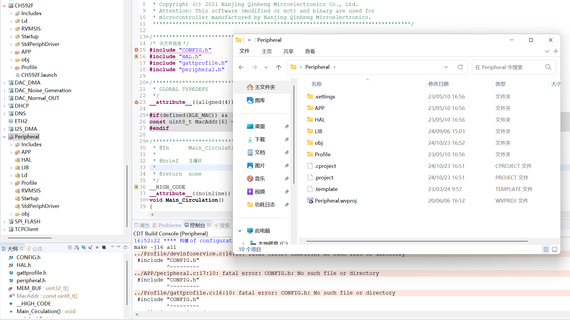Close the 控制台 console tab

click(209, 225)
